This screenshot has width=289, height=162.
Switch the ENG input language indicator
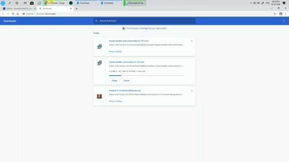point(268,3)
